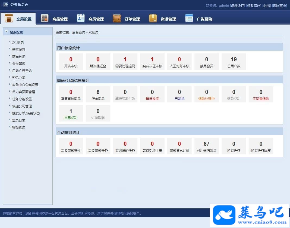290x228 pixels.
Task: Select 会员等级 in the sidebar
Action: (x=19, y=63)
